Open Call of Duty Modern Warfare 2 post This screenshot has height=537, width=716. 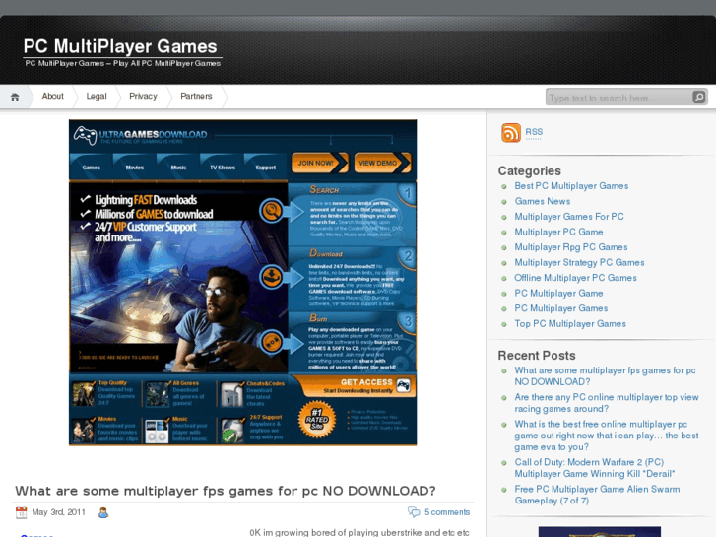click(x=595, y=468)
